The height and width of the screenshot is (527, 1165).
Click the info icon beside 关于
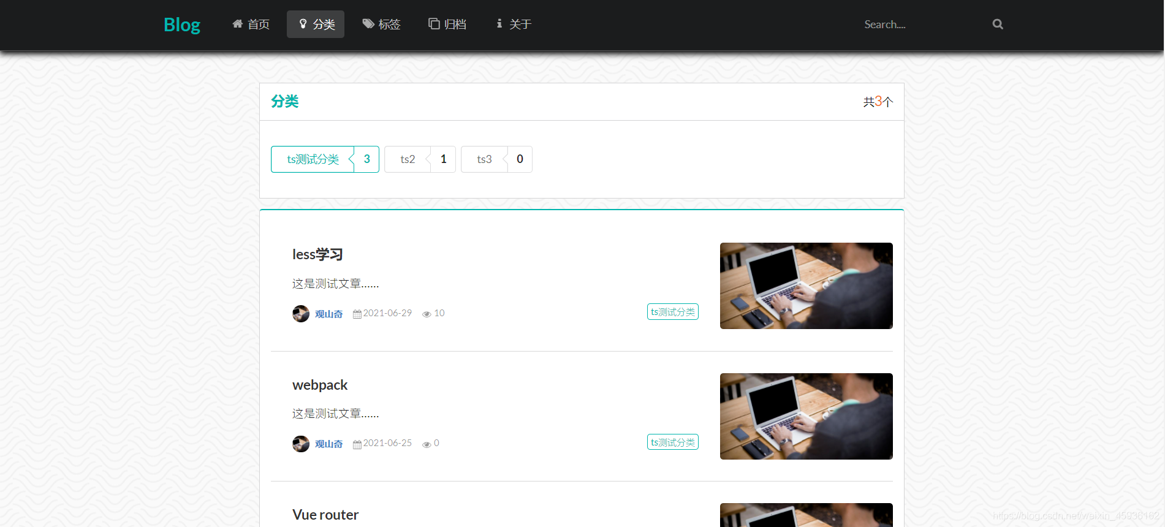tap(499, 24)
